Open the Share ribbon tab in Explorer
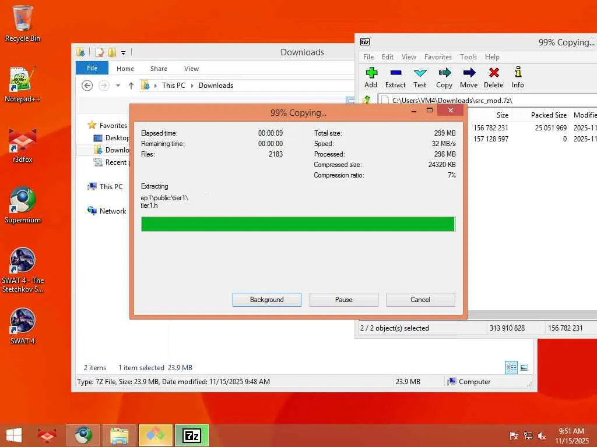Screen dimensions: 597x447 [159, 69]
